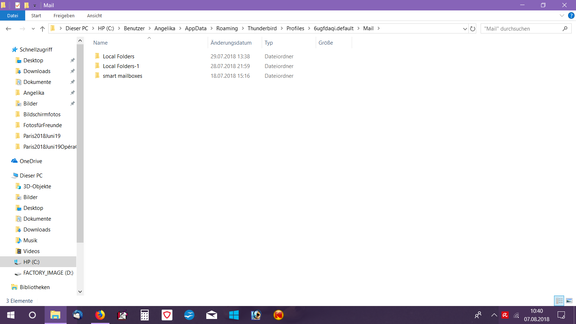Image resolution: width=576 pixels, height=324 pixels.
Task: Open the Action Center notifications
Action: 561,315
